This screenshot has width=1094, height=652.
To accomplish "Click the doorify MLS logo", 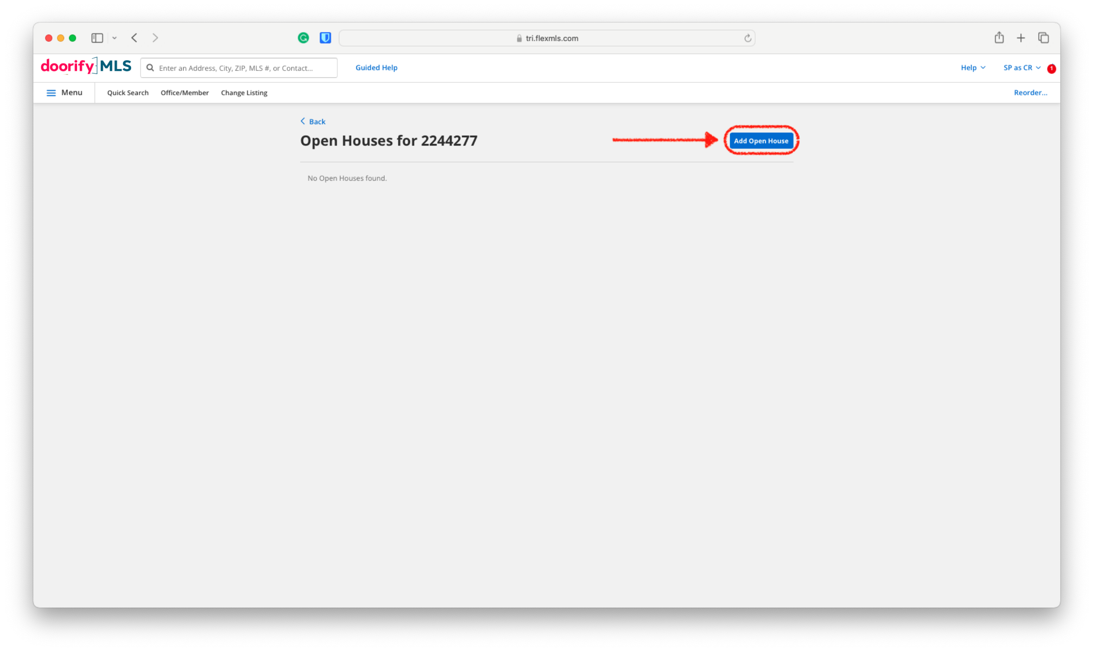I will [86, 67].
